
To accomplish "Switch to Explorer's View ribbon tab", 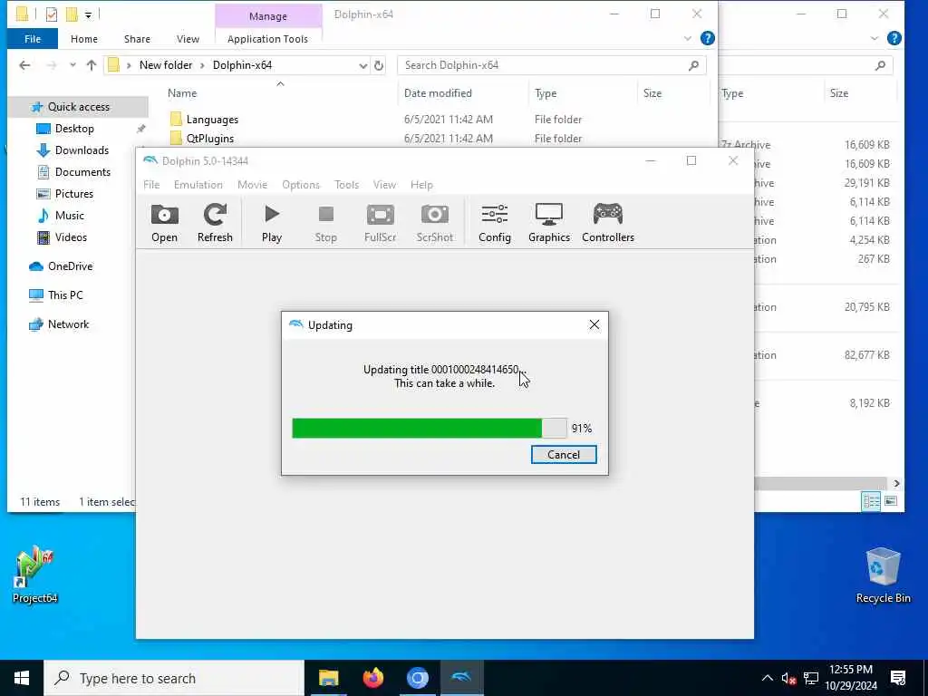I will click(188, 39).
